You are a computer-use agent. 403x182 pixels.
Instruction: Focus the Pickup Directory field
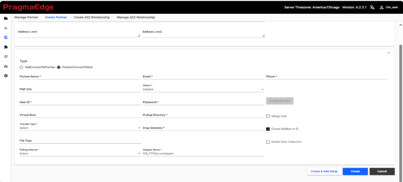pyautogui.click(x=203, y=115)
